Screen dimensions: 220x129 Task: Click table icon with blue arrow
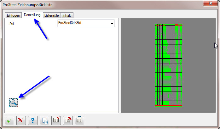tap(79, 120)
